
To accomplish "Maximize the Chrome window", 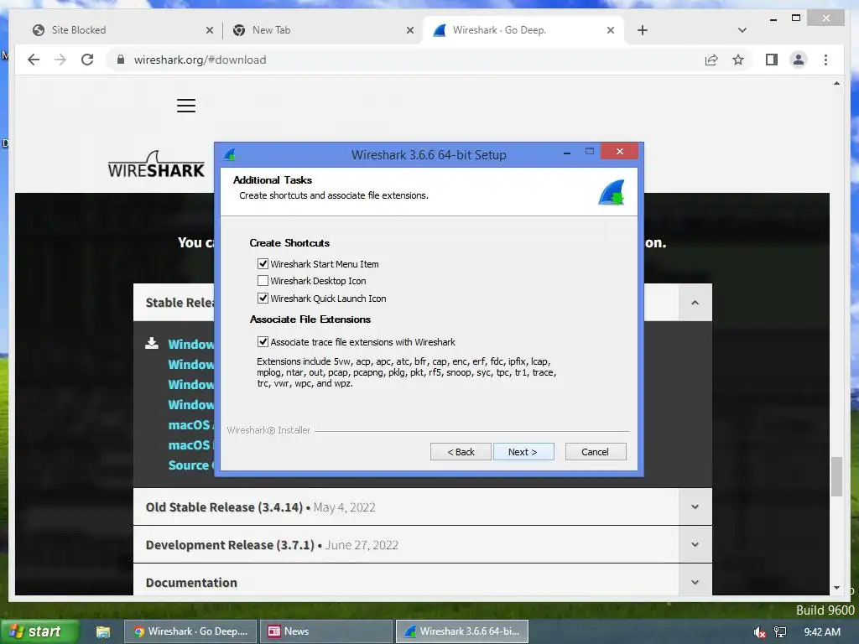I will [x=796, y=18].
